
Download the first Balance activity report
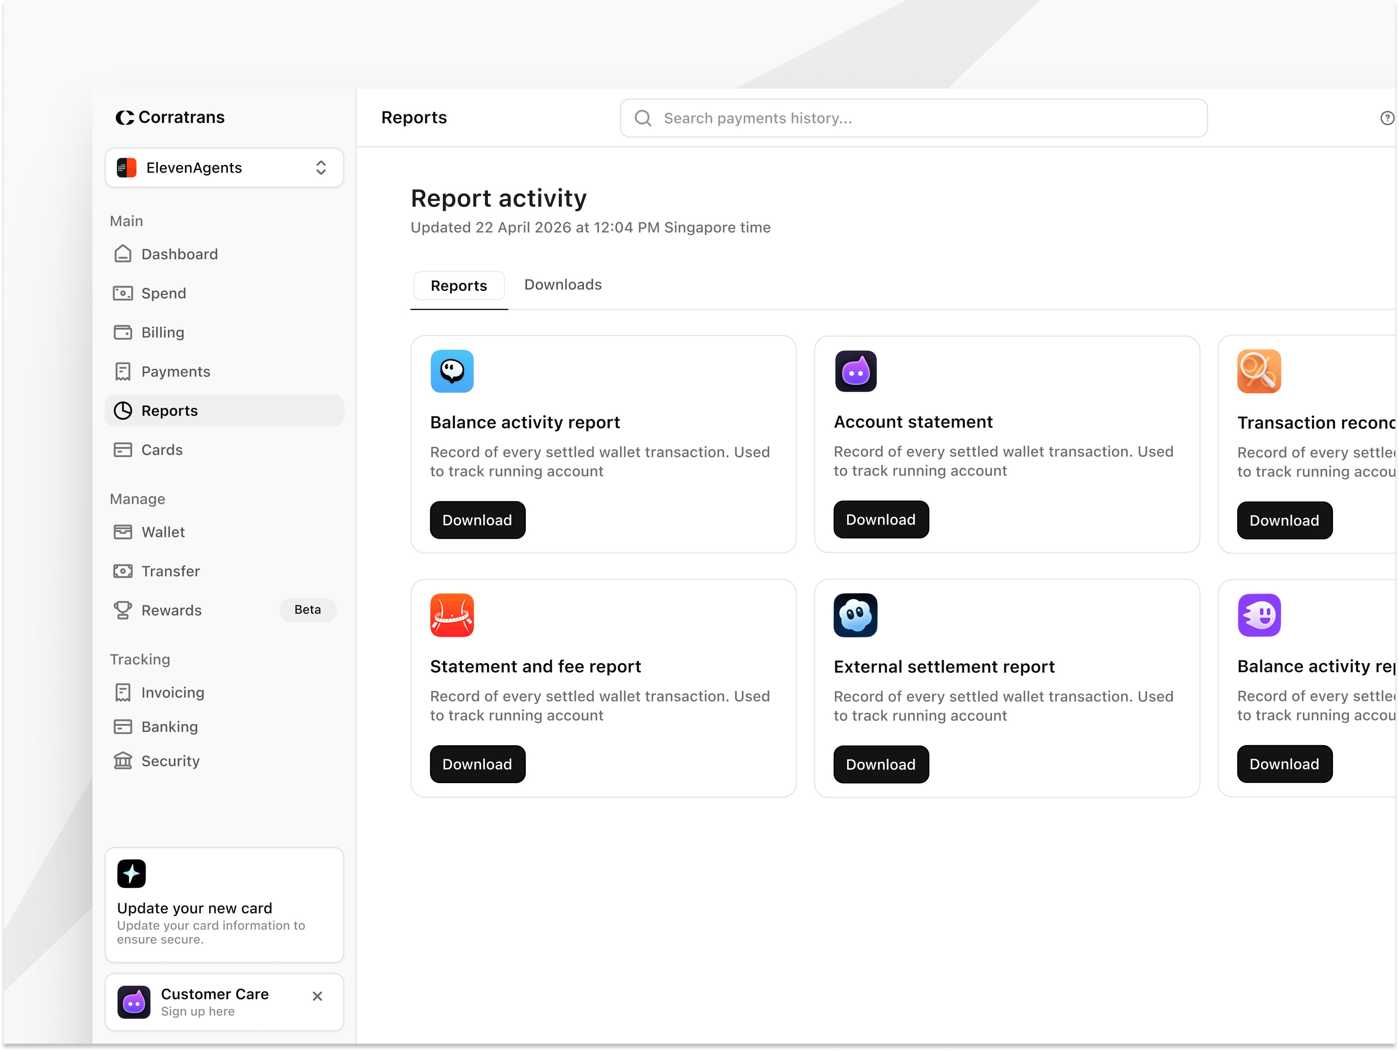coord(477,520)
